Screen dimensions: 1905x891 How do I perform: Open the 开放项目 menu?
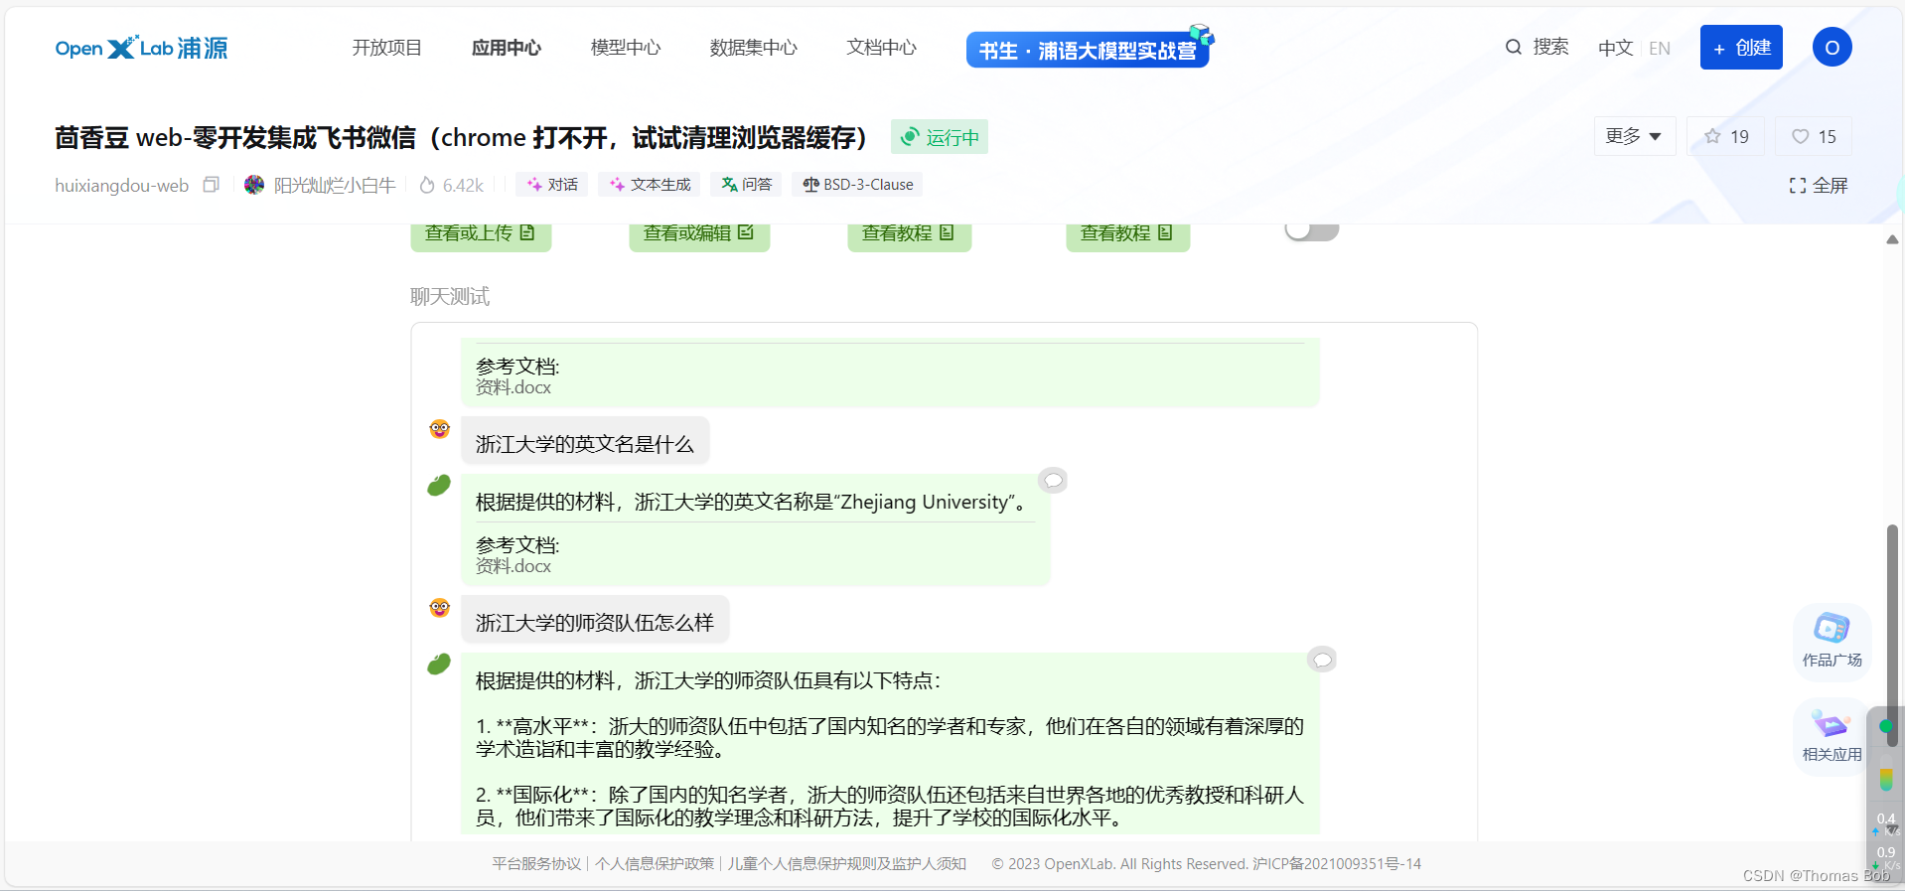[386, 48]
